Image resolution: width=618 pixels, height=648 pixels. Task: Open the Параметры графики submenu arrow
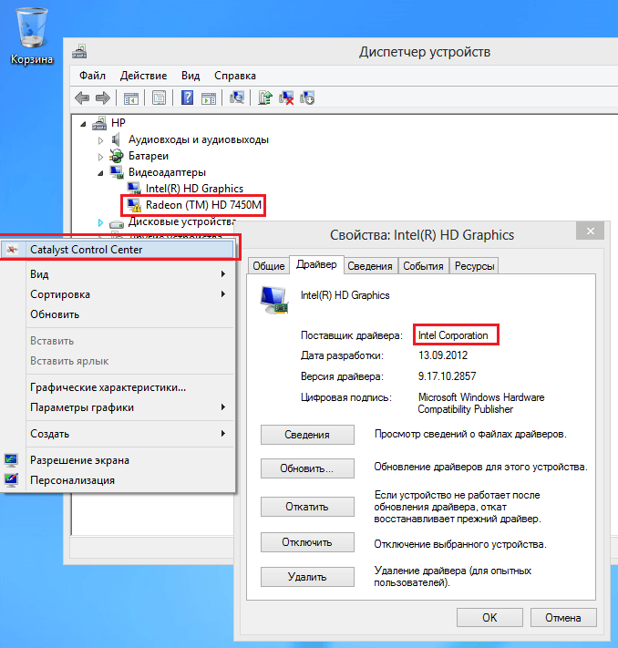tap(223, 407)
